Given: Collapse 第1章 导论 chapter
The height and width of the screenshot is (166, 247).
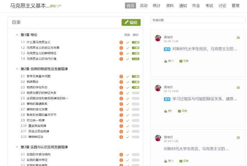Looking at the screenshot, I should [x=17, y=35].
